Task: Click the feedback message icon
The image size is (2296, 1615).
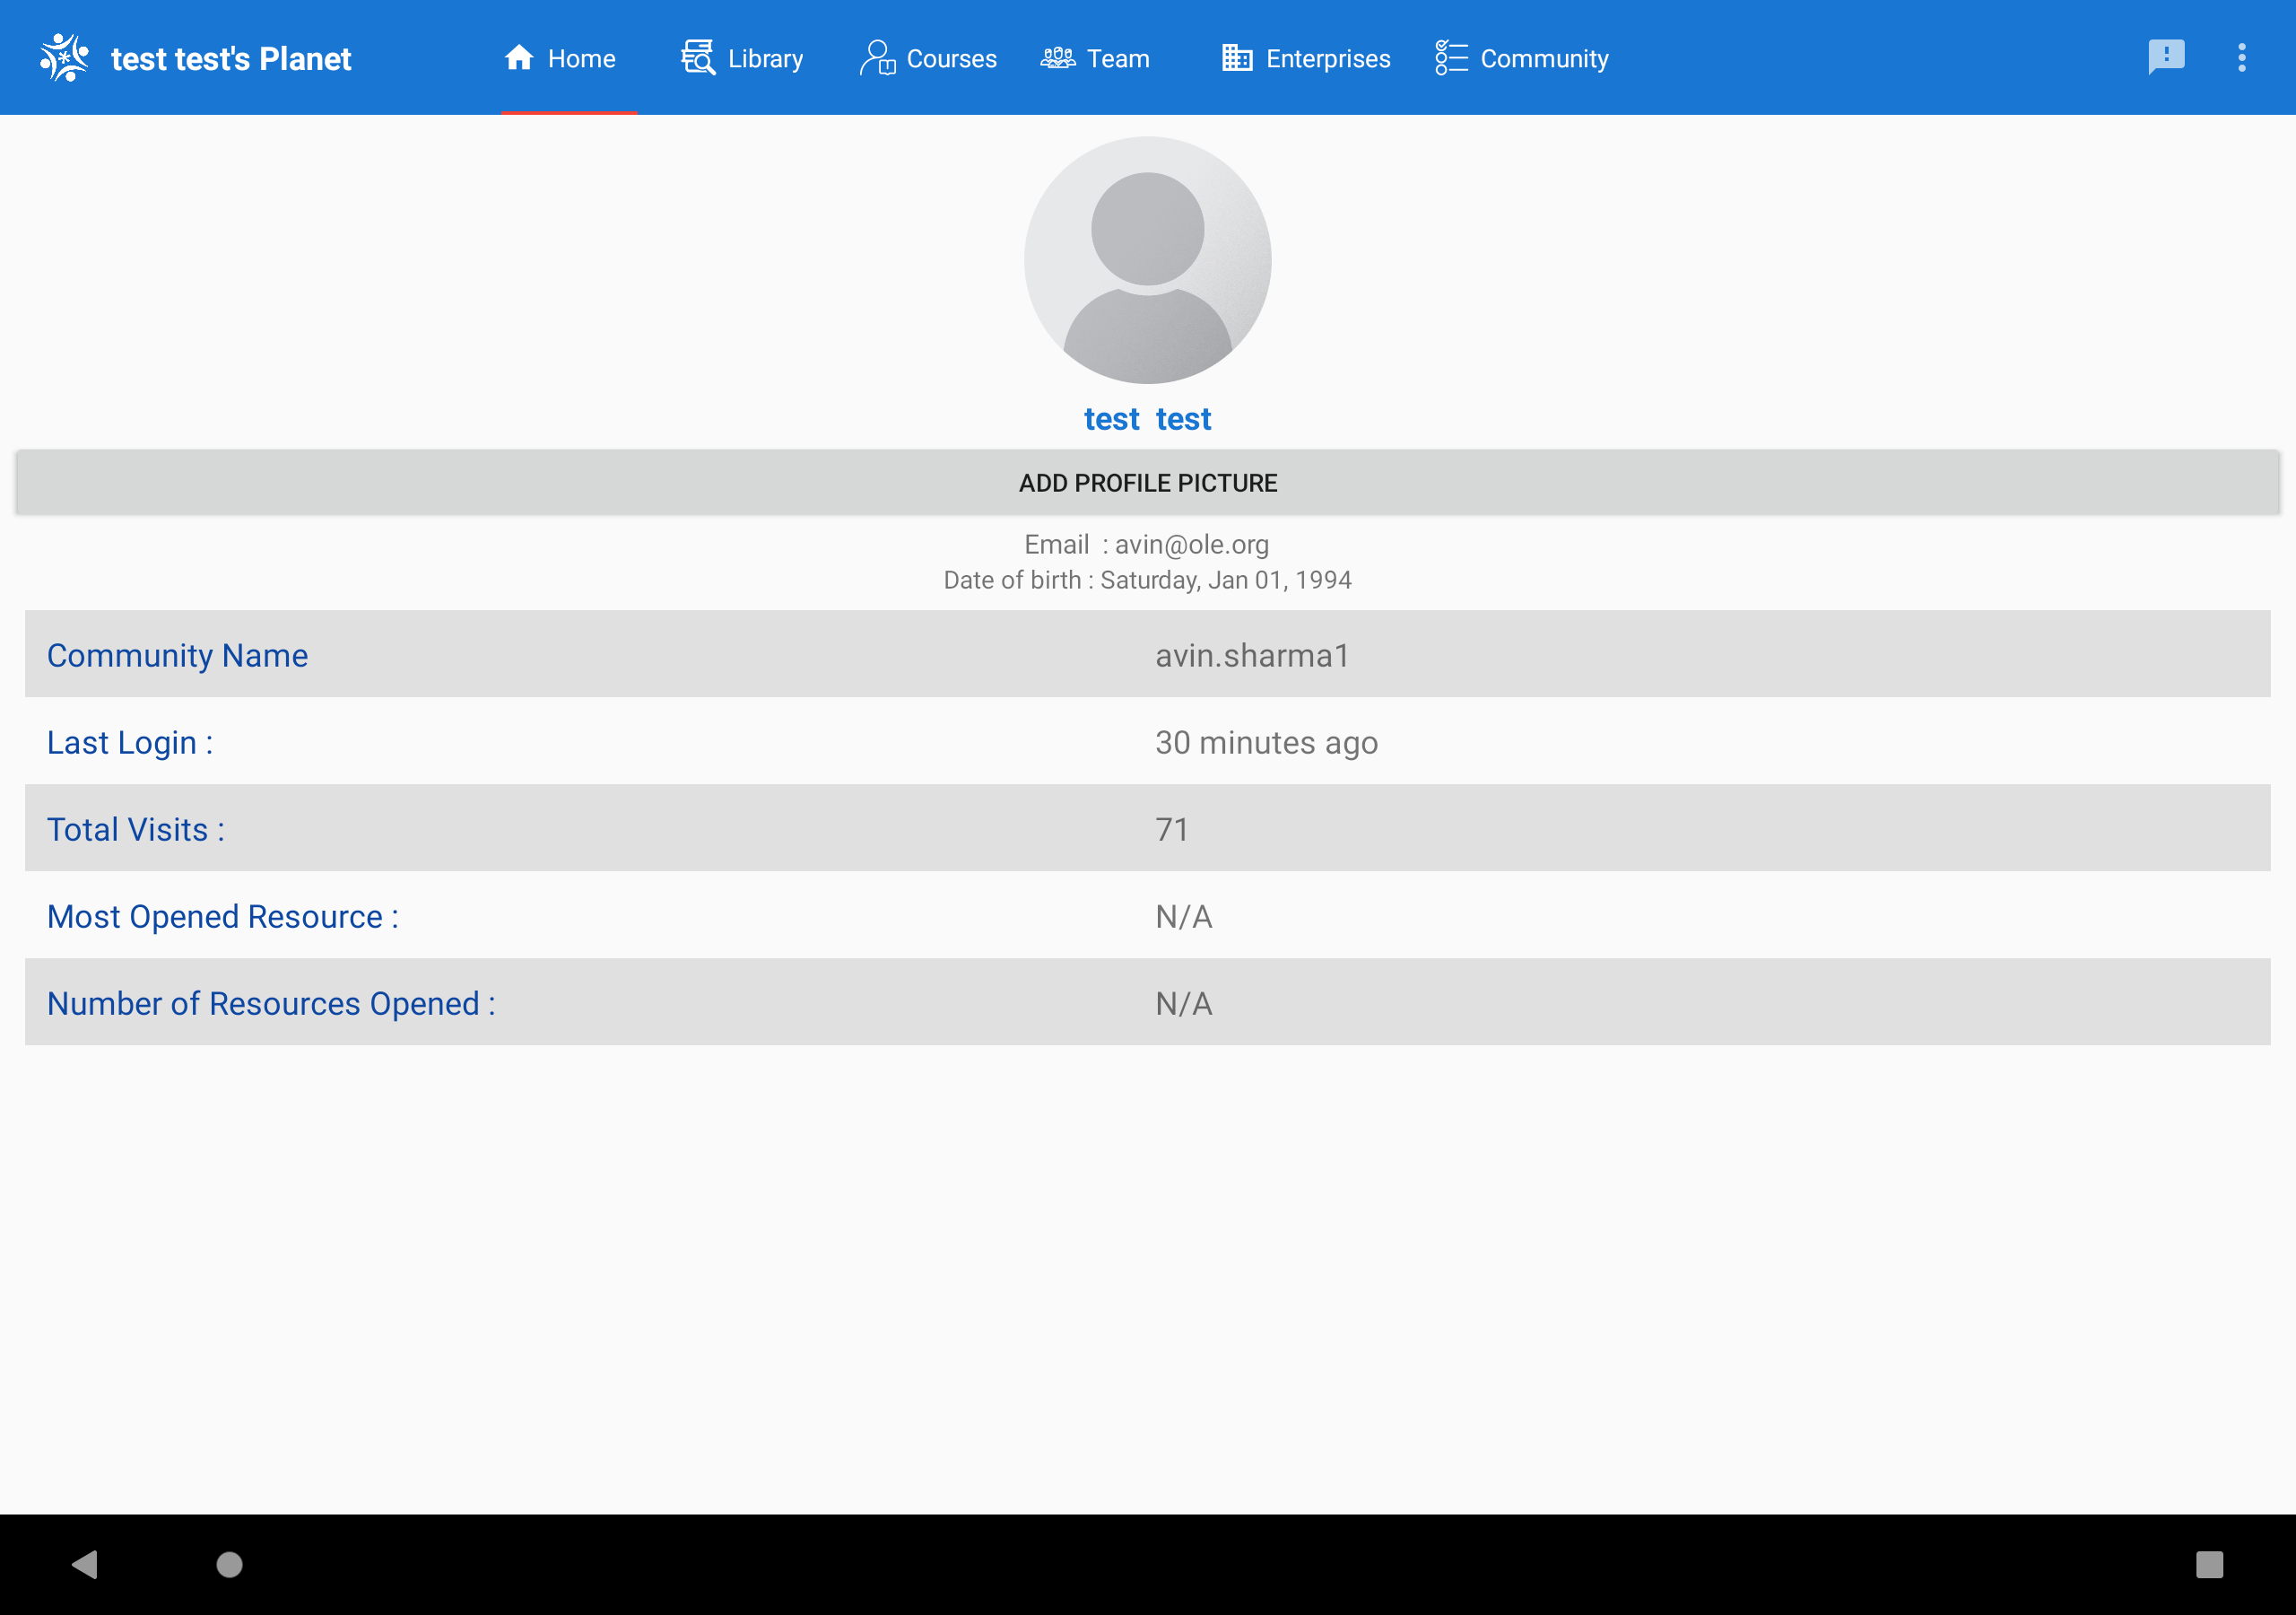Action: tap(2165, 57)
